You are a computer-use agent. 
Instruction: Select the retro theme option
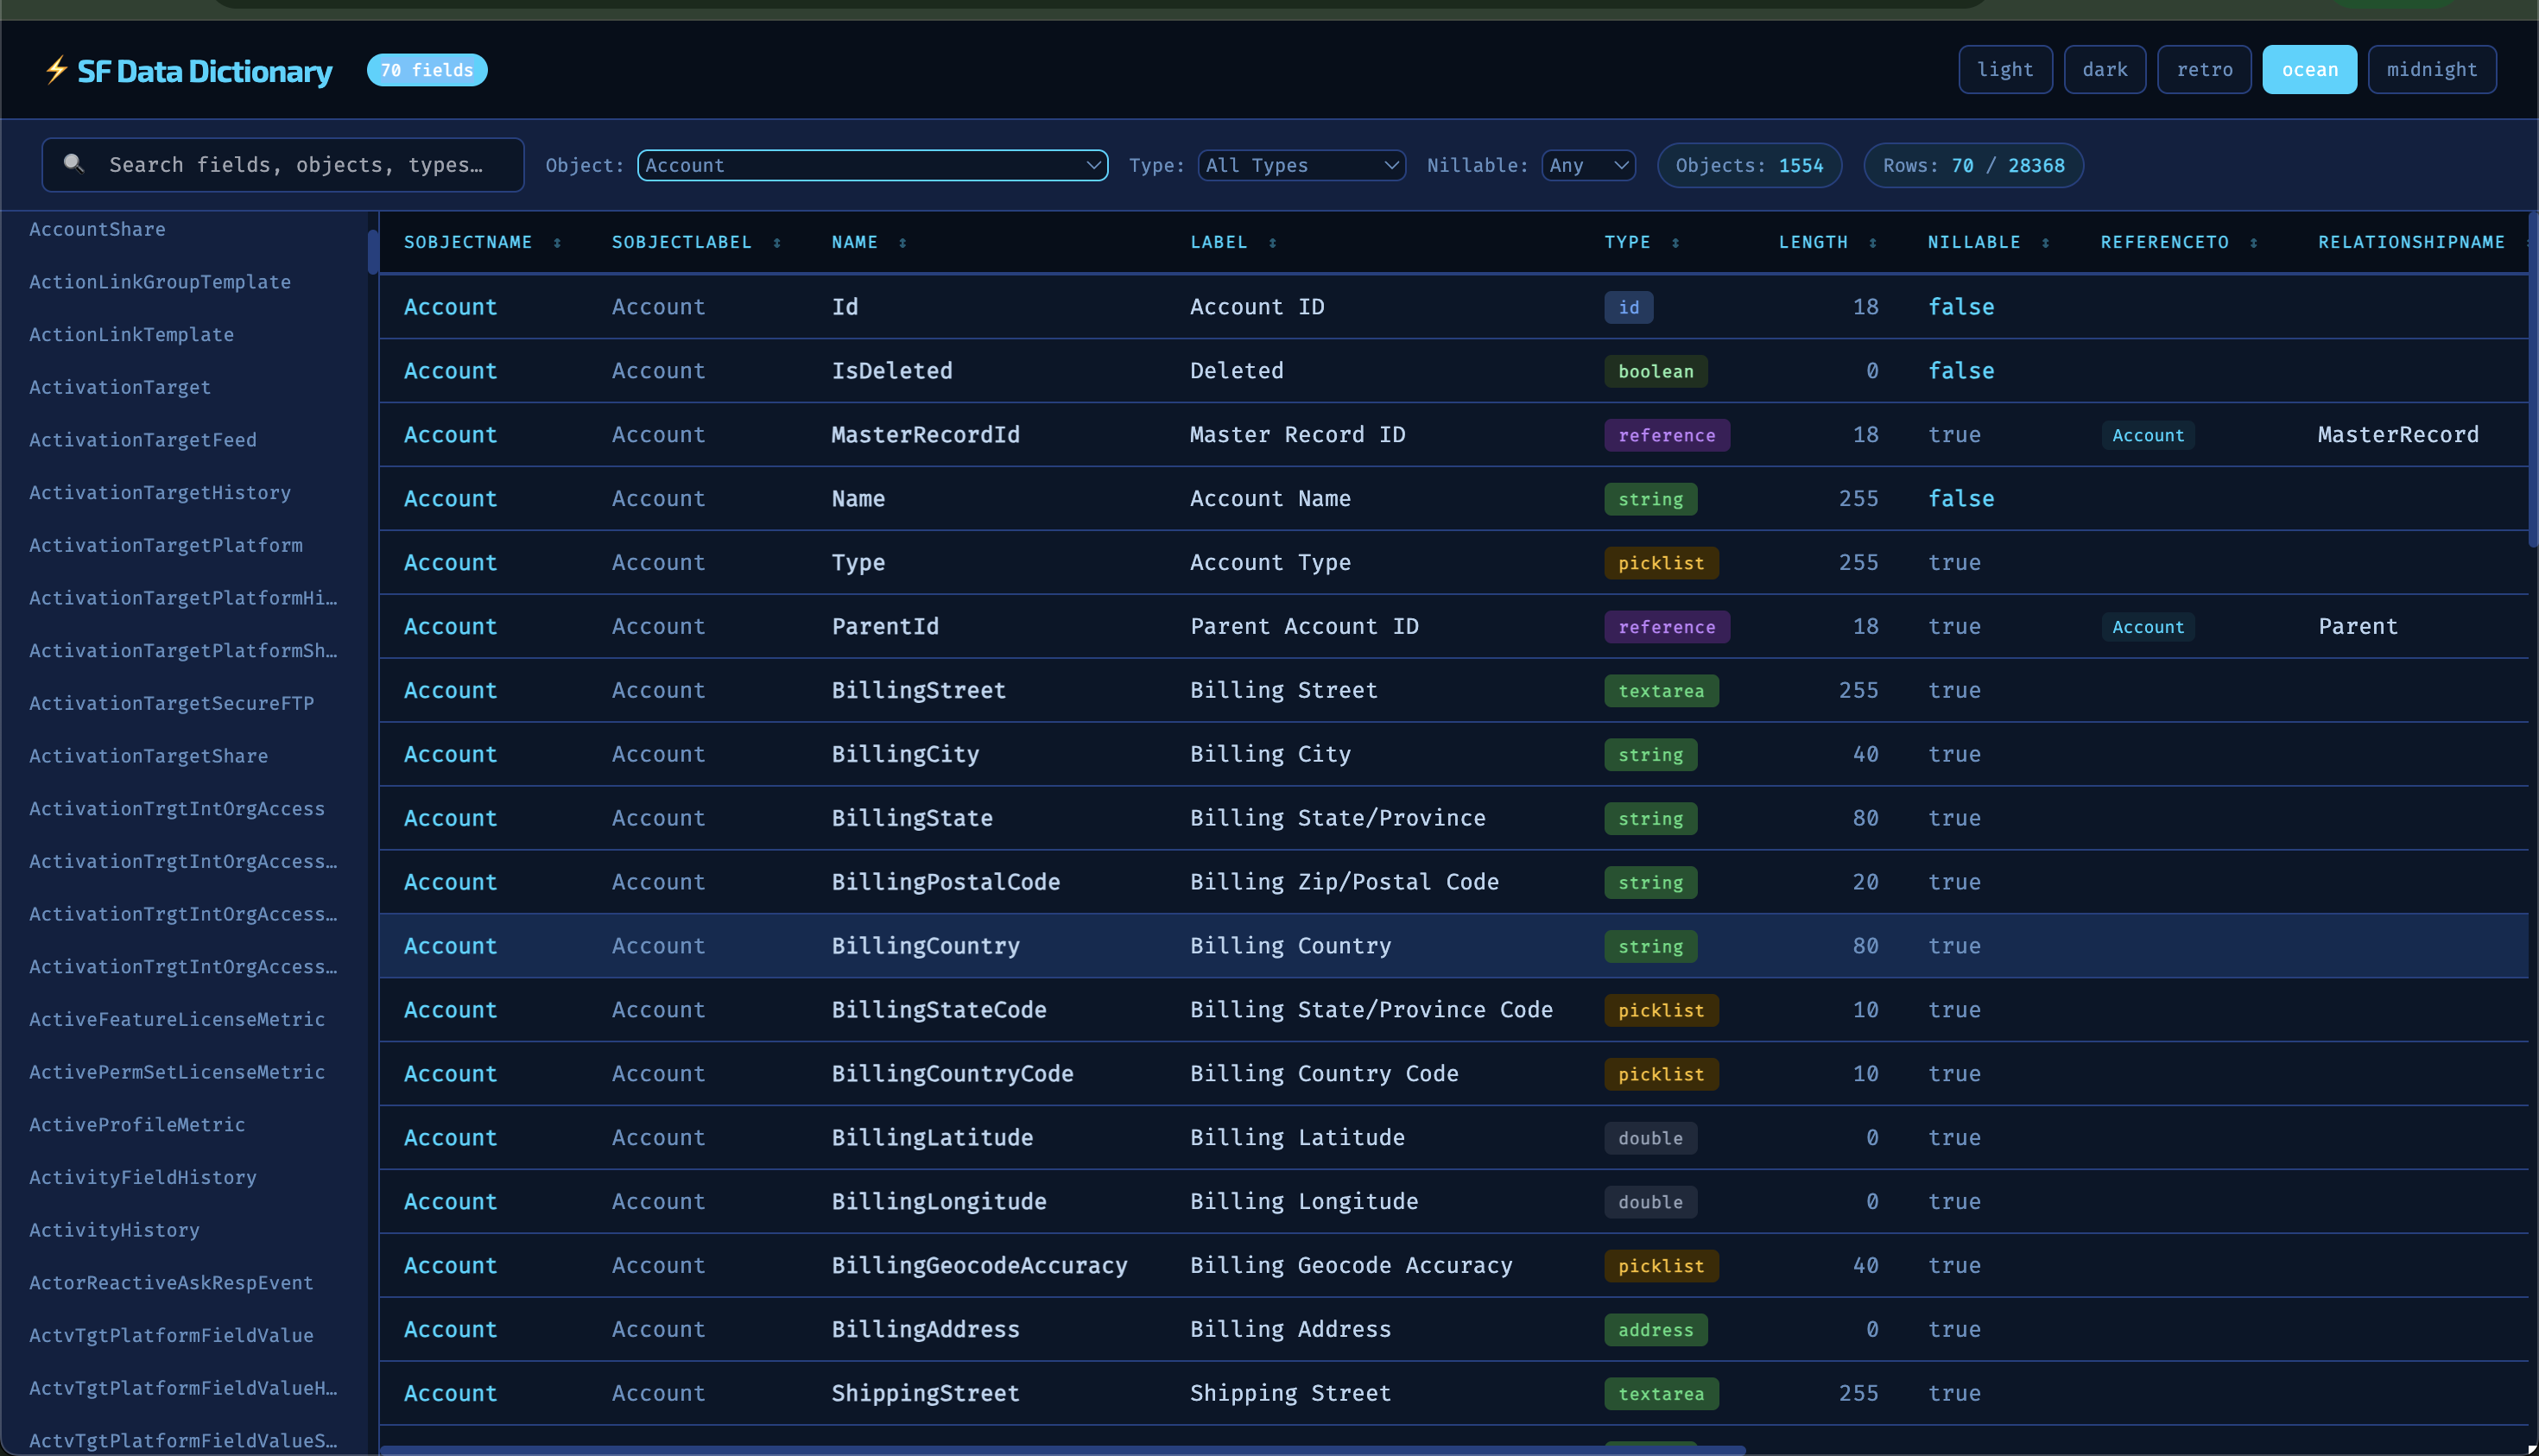click(2203, 70)
